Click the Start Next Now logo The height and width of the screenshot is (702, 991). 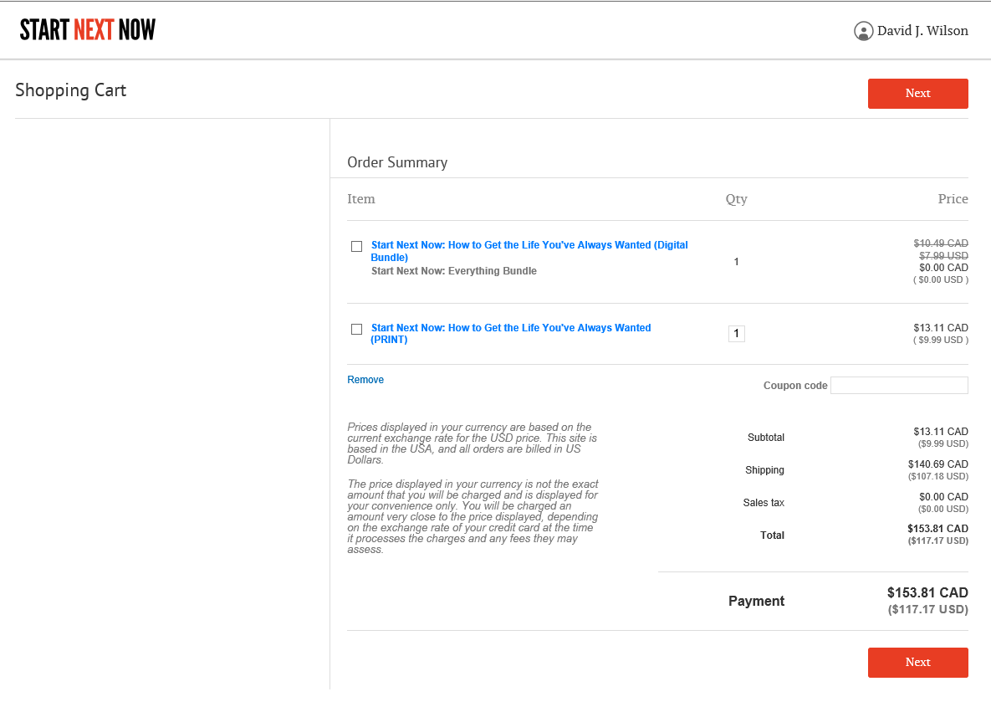87,30
